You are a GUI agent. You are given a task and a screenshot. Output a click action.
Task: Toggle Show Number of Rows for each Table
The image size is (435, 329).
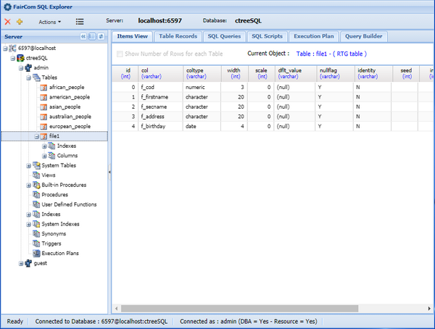pos(120,54)
